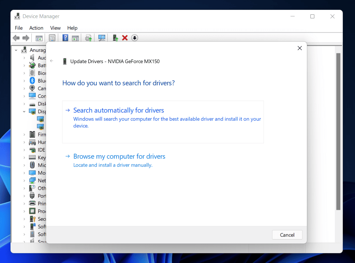Open the File menu

(18, 28)
